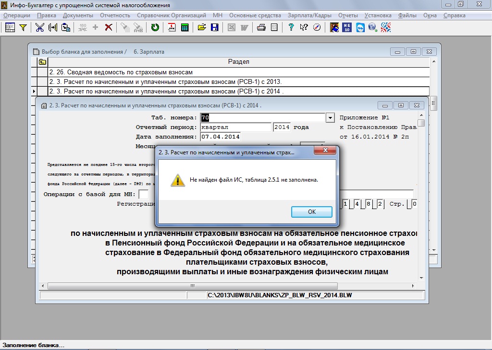This screenshot has width=492, height=350.
Task: Click the file path ZP_BLW_RSV_2014.BLW in status bar
Action: 280,295
